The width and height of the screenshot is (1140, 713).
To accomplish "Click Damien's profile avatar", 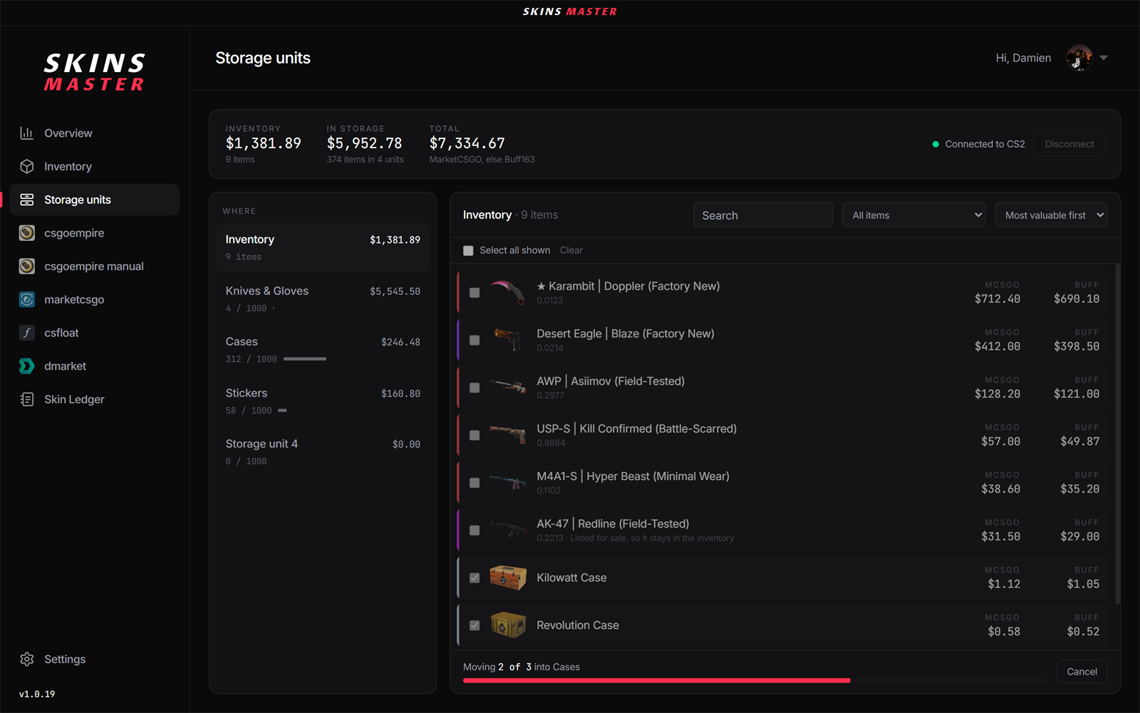I will pos(1079,58).
